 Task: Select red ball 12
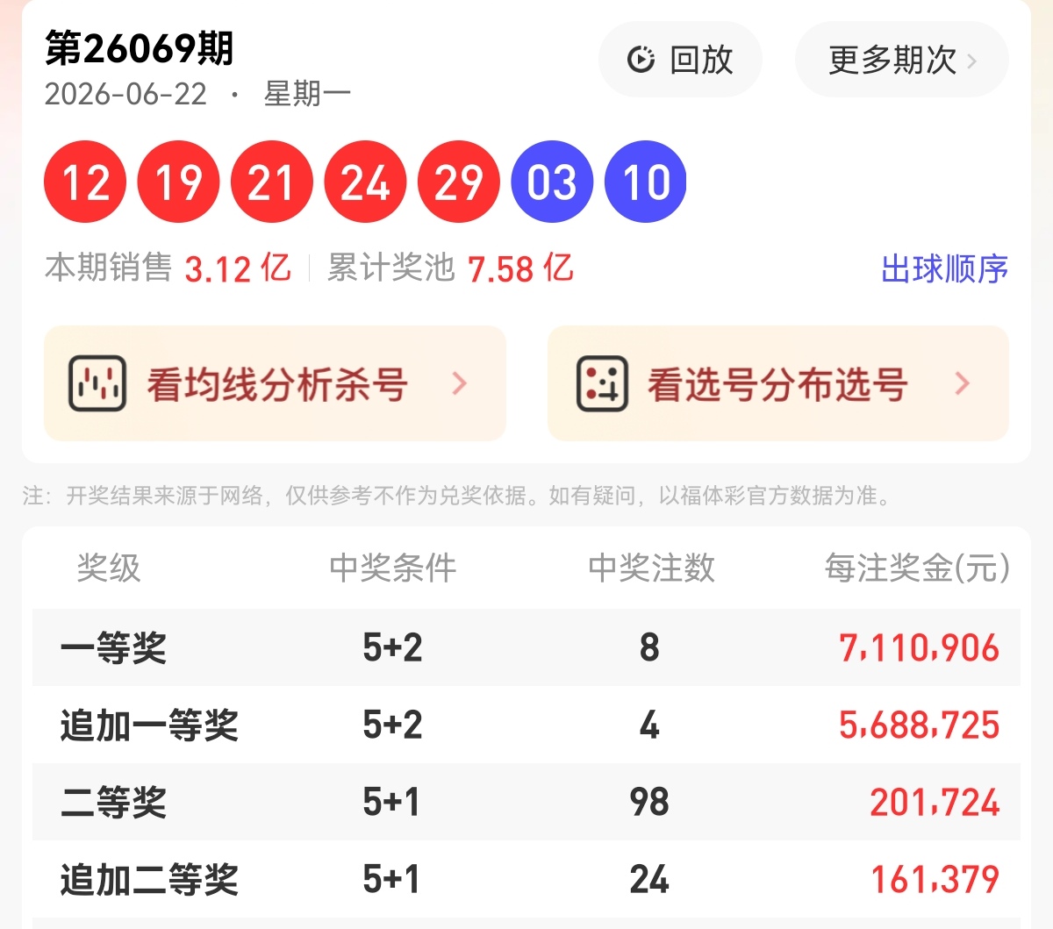coord(85,182)
